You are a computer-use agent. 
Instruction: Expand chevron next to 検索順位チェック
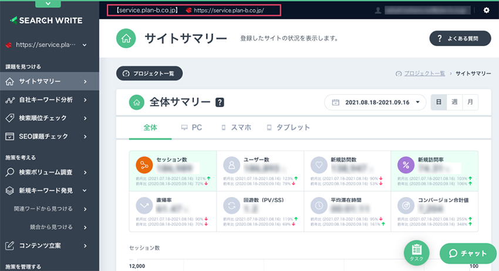coord(85,118)
